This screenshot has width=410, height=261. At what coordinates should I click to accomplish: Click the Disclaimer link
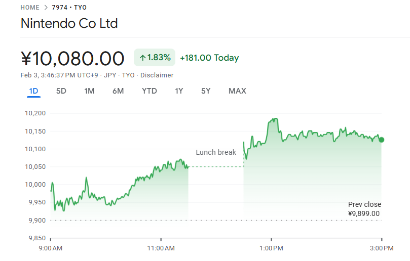pyautogui.click(x=157, y=75)
